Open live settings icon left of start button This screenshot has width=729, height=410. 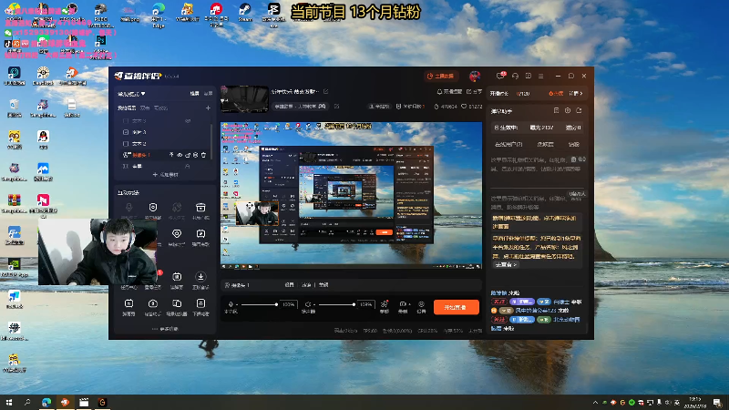tap(421, 304)
